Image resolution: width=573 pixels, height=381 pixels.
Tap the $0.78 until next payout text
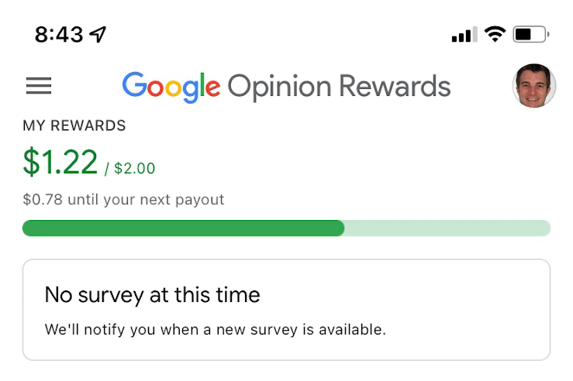point(123,200)
